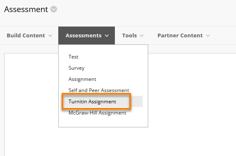Open the Build Content menu label

(x=26, y=36)
